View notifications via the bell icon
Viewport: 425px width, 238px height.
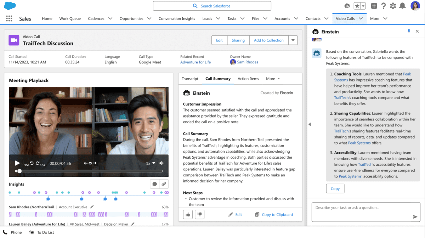[x=402, y=6]
